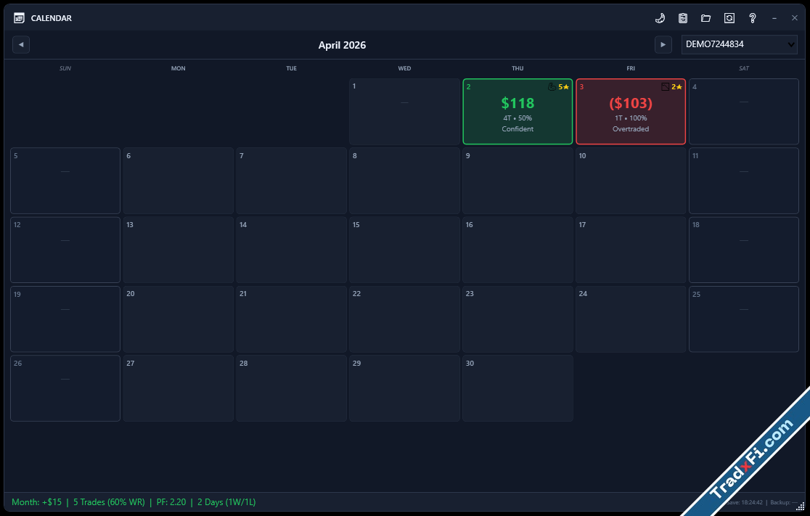Open the DEMO7244834 account dropdown

click(x=739, y=45)
